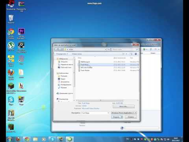Image resolution: width=189 pixels, height=142 pixels.
Task: Open the uTorrent desktop shortcut
Action: 11,46
